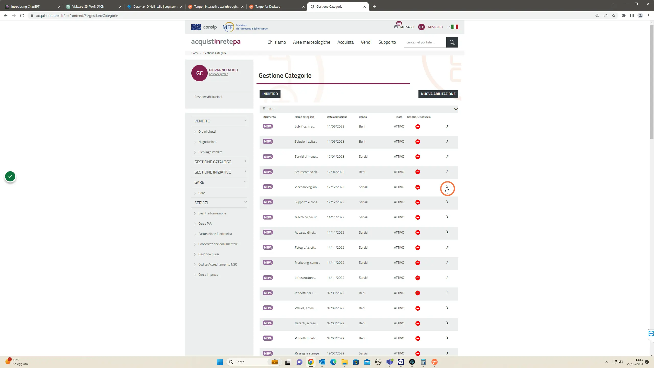Open the MESSAGGI envelope icon
The width and height of the screenshot is (654, 368).
click(396, 27)
